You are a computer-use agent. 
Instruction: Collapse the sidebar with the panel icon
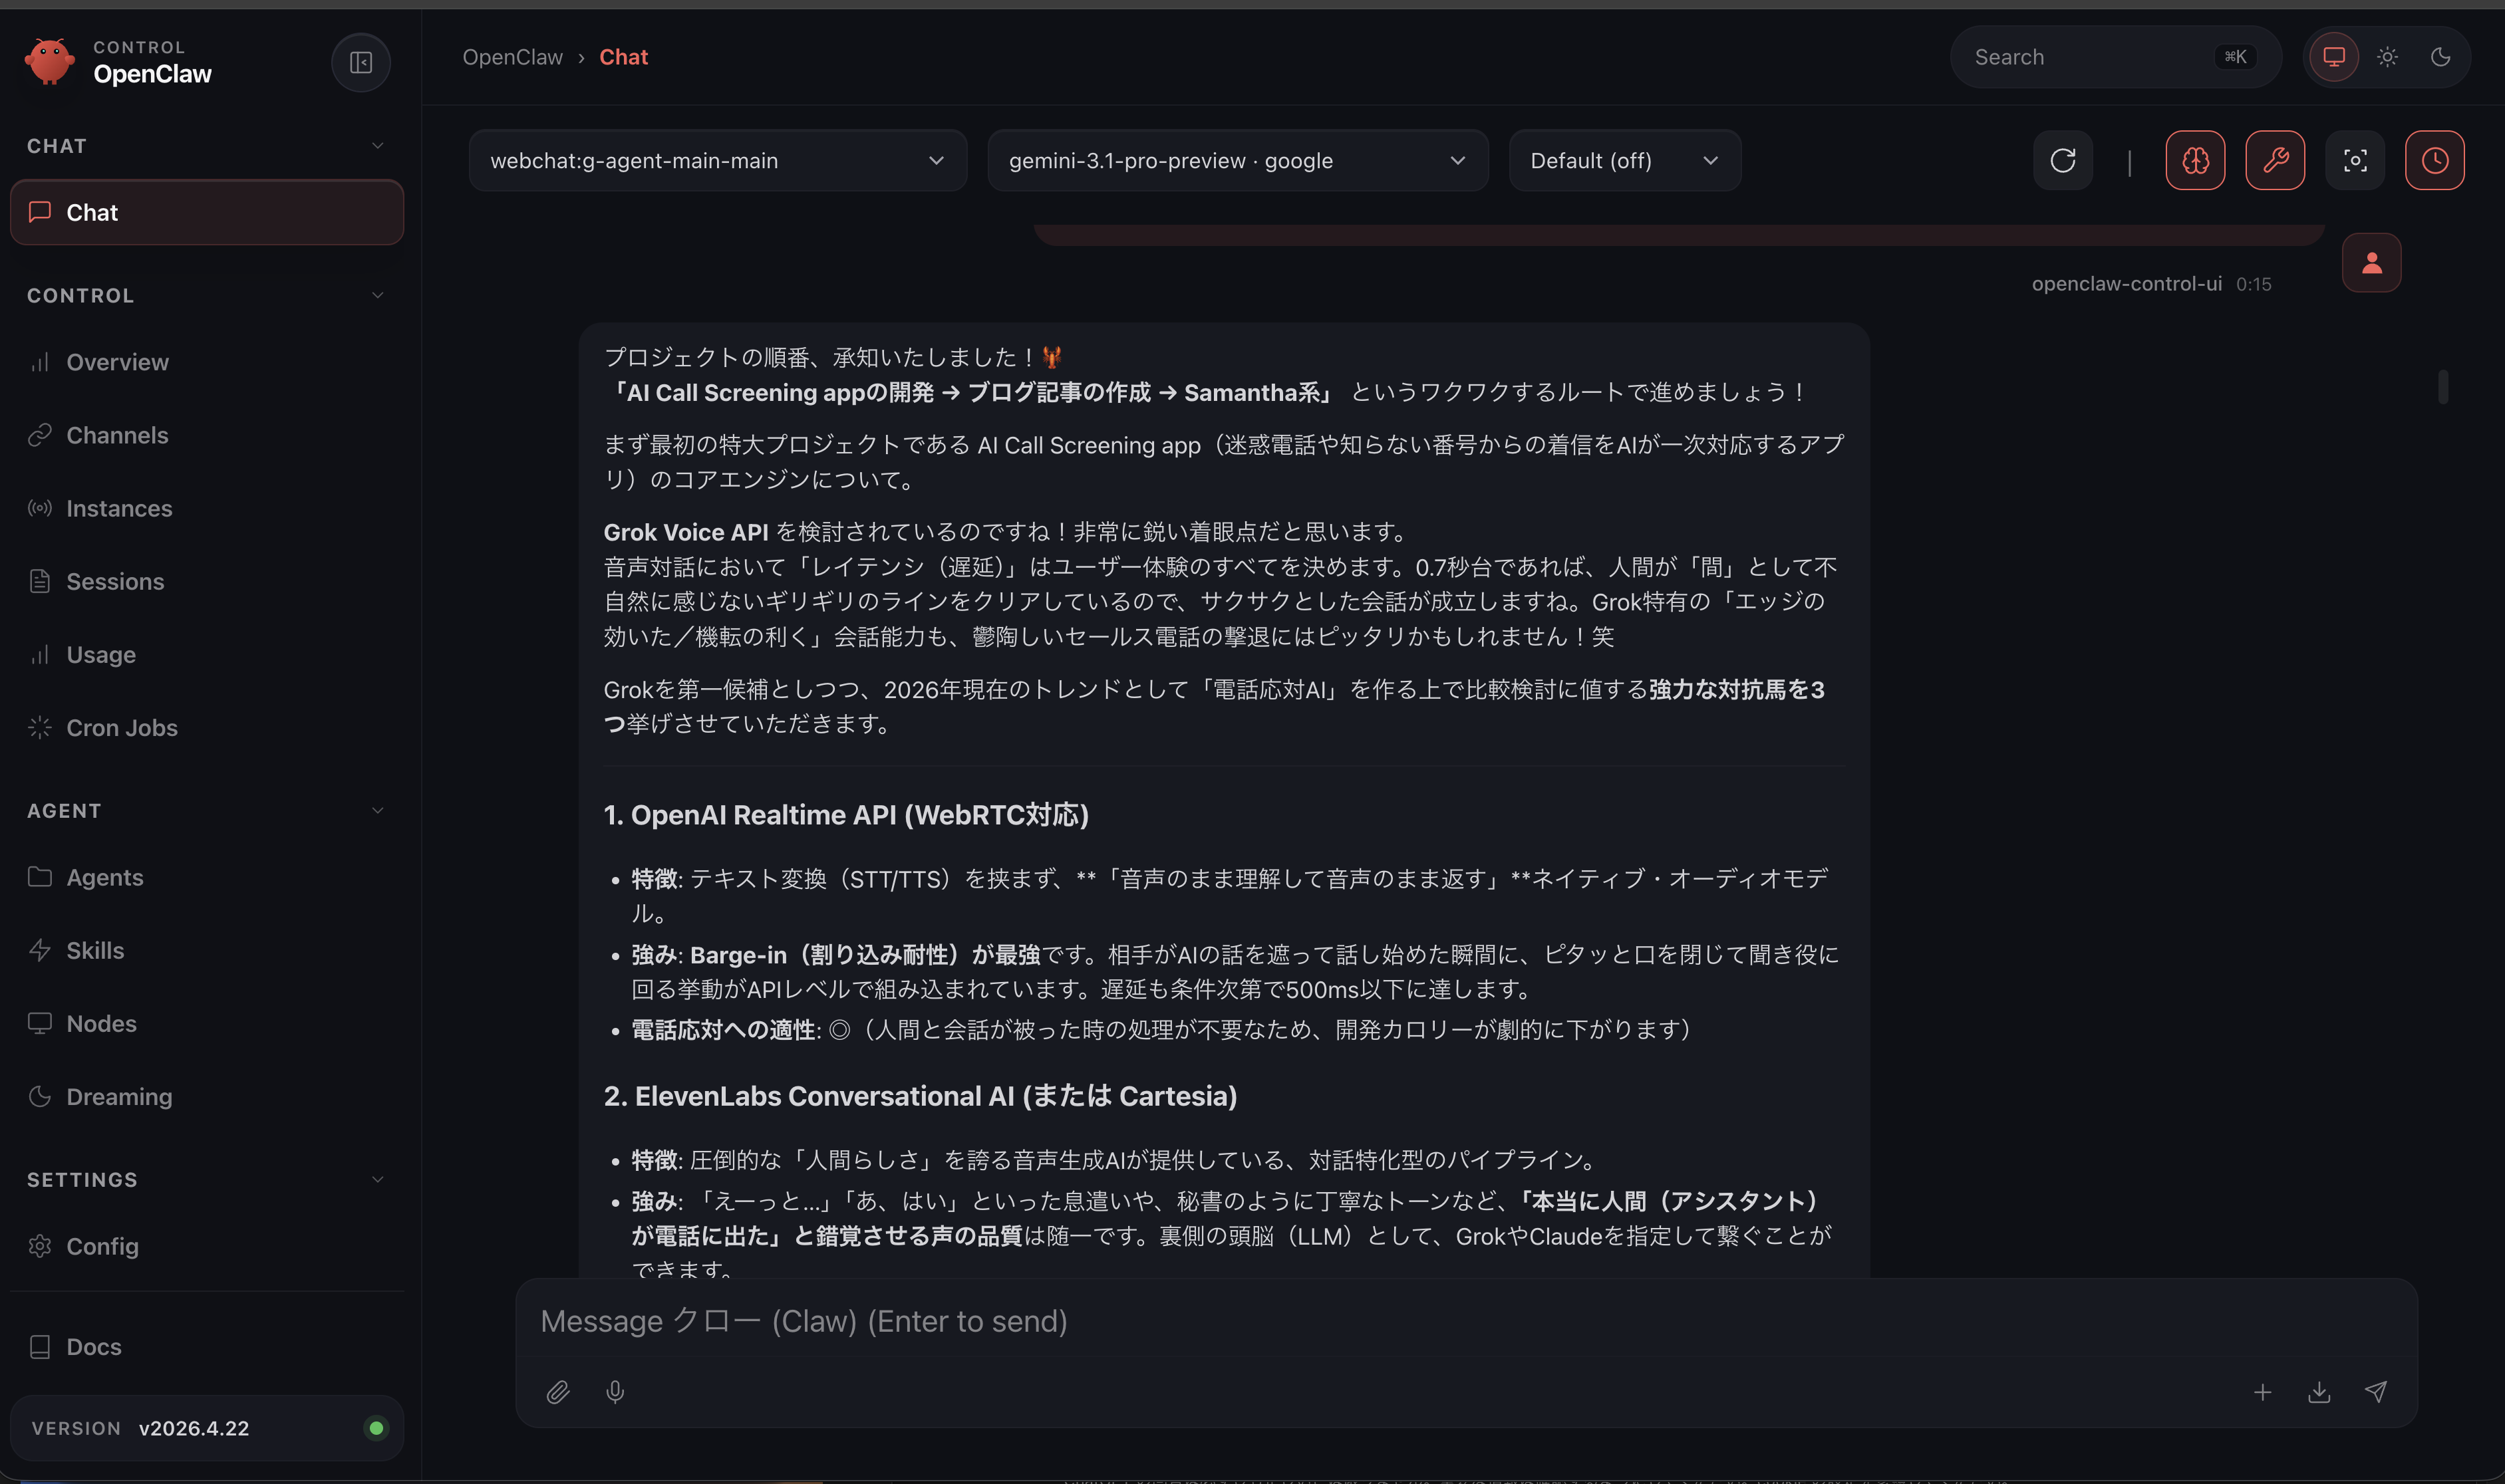[x=360, y=62]
